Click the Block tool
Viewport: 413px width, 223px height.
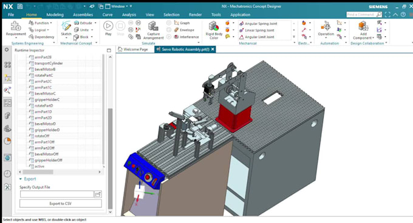[81, 37]
